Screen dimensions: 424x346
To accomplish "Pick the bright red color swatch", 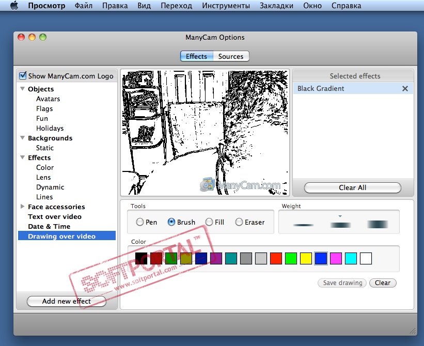I will (x=276, y=258).
